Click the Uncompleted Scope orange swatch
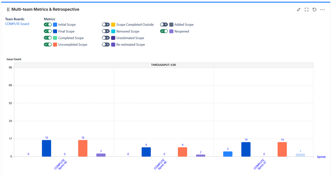 point(55,45)
